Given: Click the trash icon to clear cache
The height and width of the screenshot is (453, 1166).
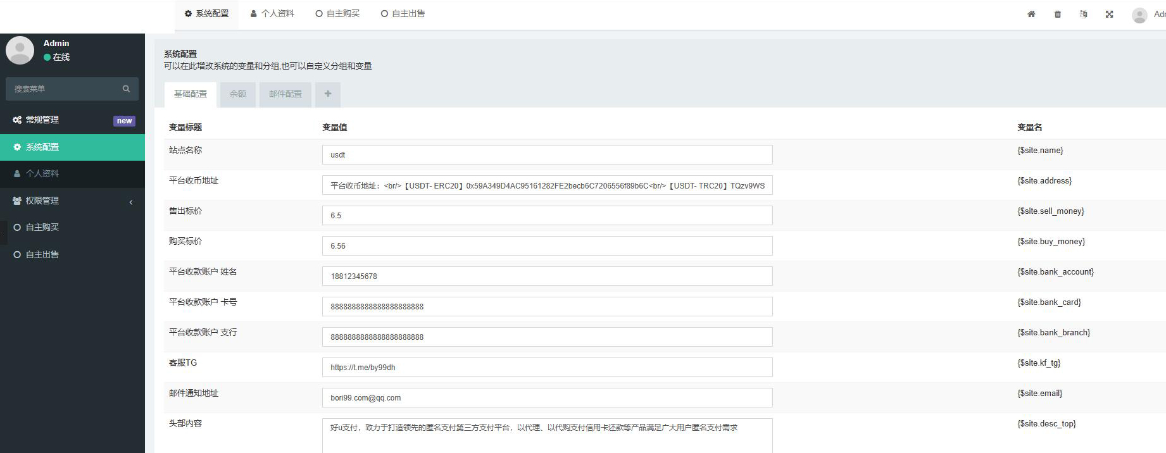Looking at the screenshot, I should pos(1058,14).
